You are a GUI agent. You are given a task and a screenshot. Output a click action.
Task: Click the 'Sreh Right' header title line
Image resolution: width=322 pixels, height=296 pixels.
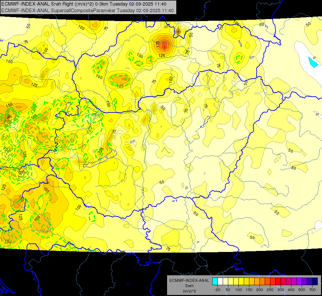tap(84, 4)
